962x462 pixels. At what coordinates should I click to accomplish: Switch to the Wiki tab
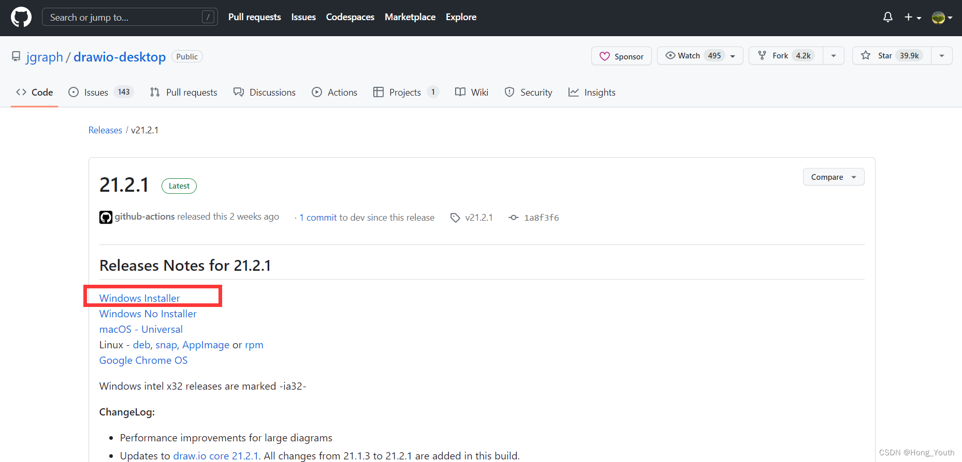click(472, 92)
